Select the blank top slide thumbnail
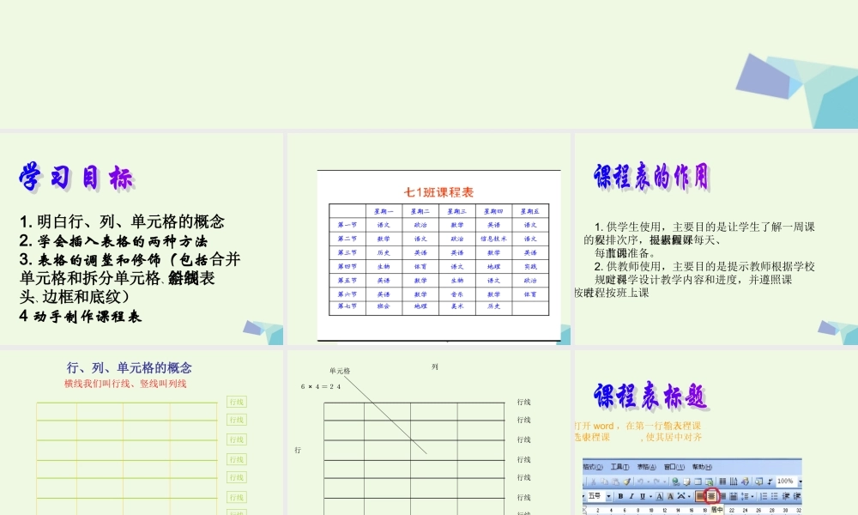This screenshot has height=515, width=858. 429,64
